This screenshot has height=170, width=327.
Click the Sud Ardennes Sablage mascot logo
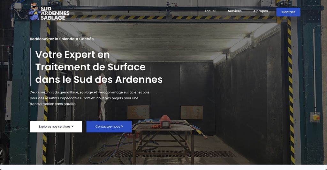tap(34, 12)
